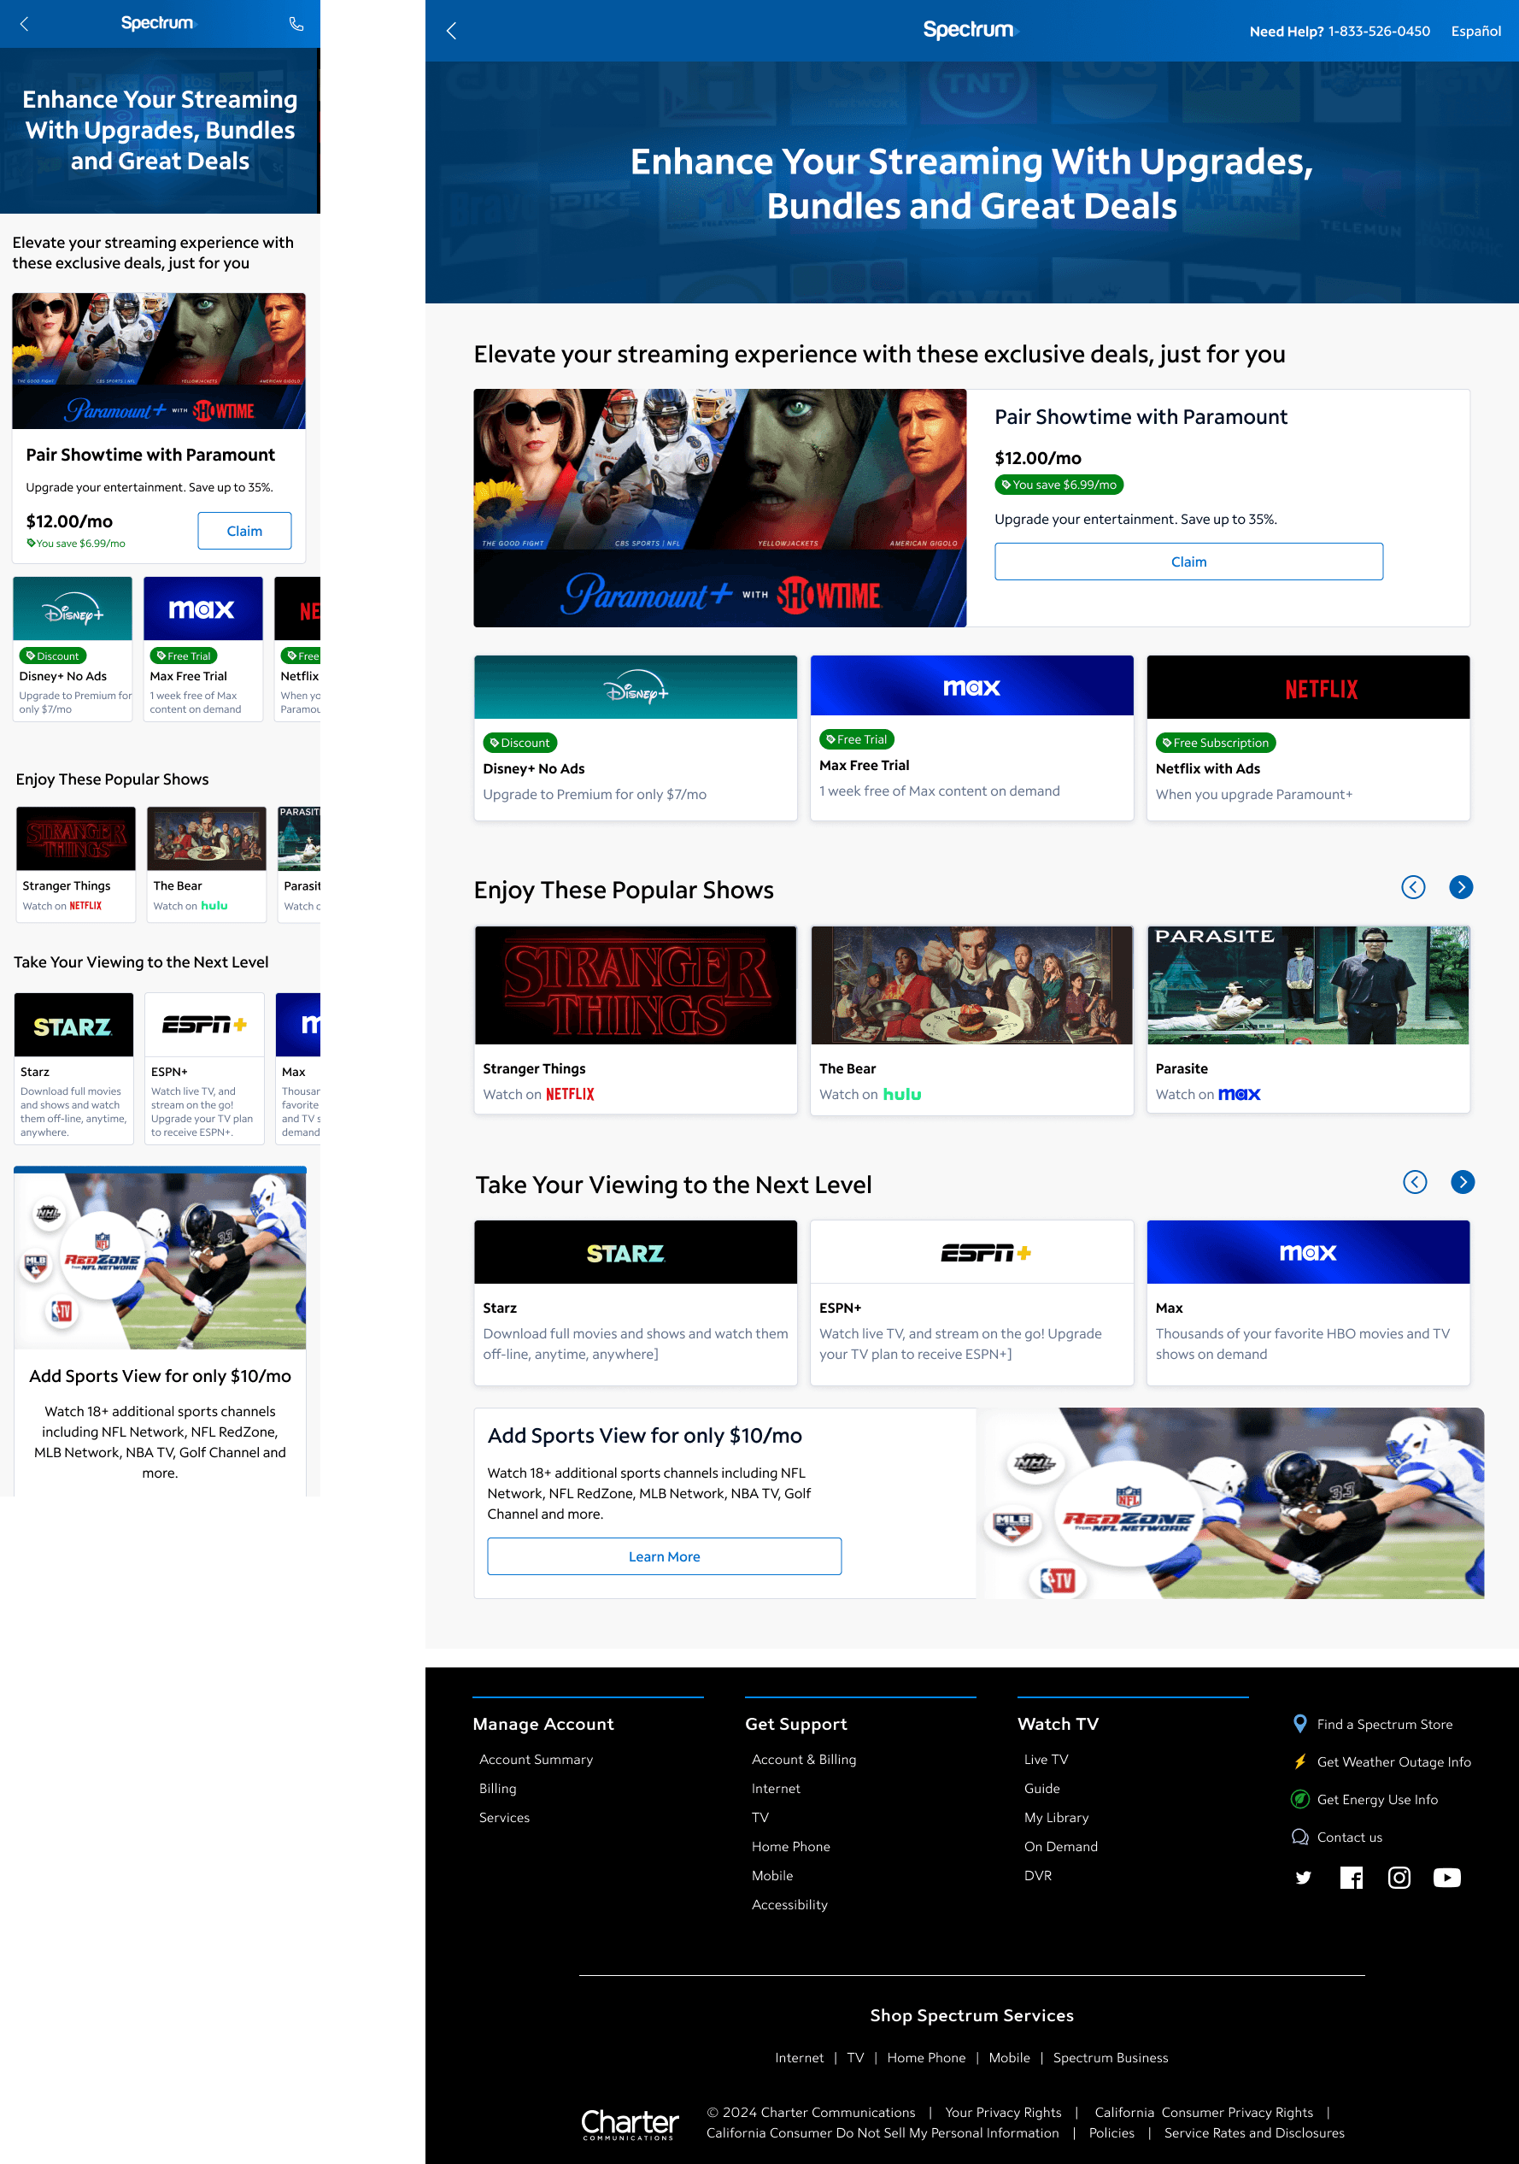Select the desktop Netflix with Ads offer card

tap(1308, 738)
